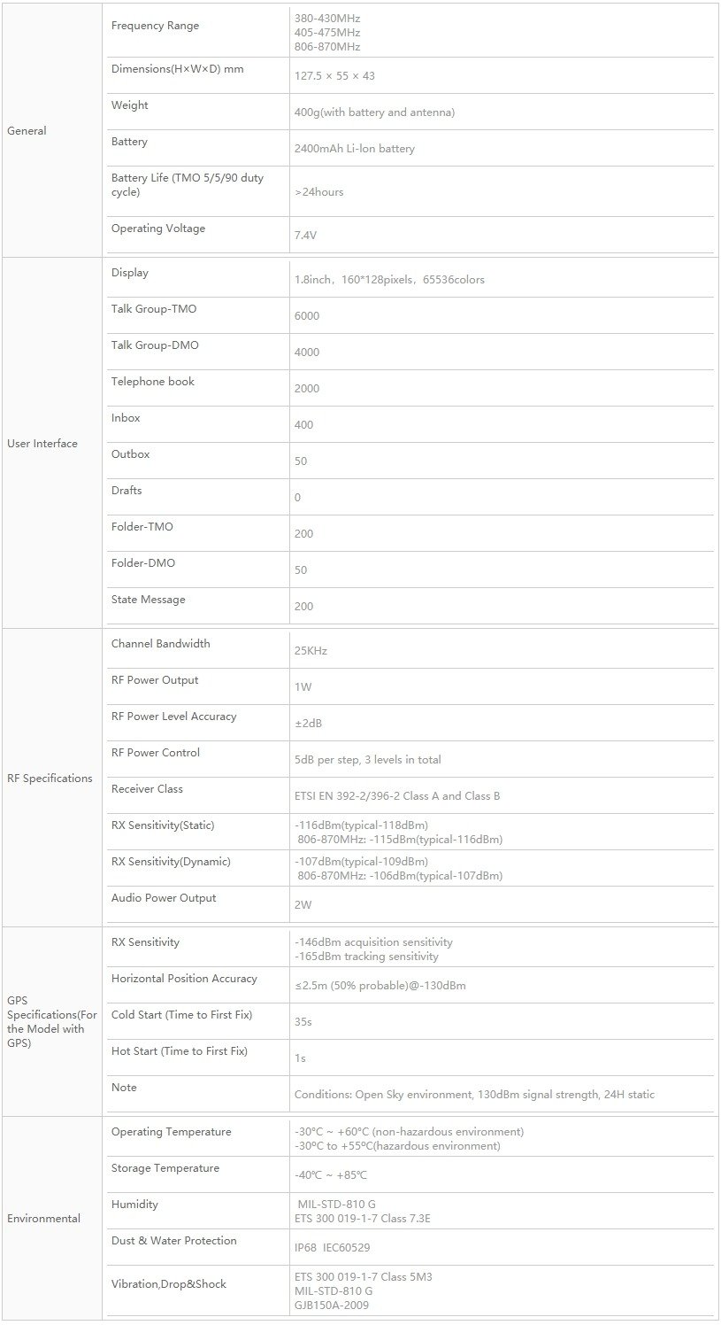Click the RF Specifications section cell
721x1325 pixels.
coord(51,778)
